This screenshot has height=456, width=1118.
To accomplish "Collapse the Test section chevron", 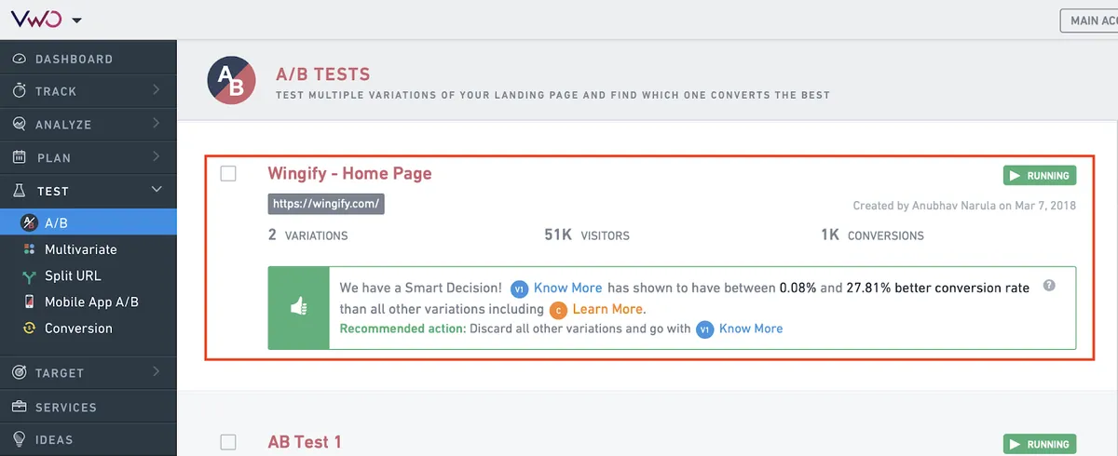I will 156,190.
